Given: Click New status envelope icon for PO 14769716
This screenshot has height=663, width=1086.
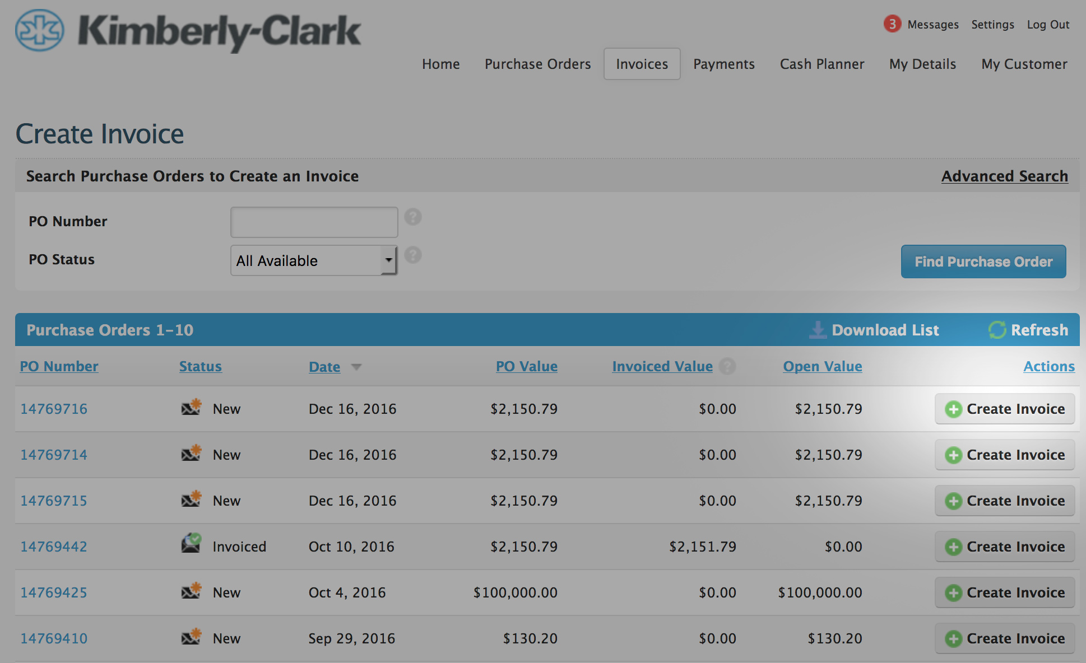Looking at the screenshot, I should 191,407.
